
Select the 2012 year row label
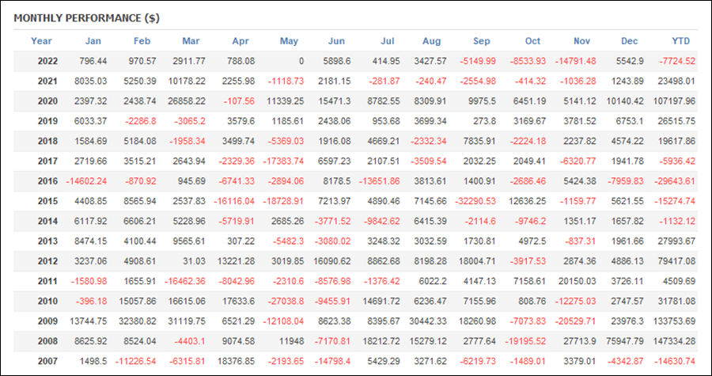click(x=47, y=261)
